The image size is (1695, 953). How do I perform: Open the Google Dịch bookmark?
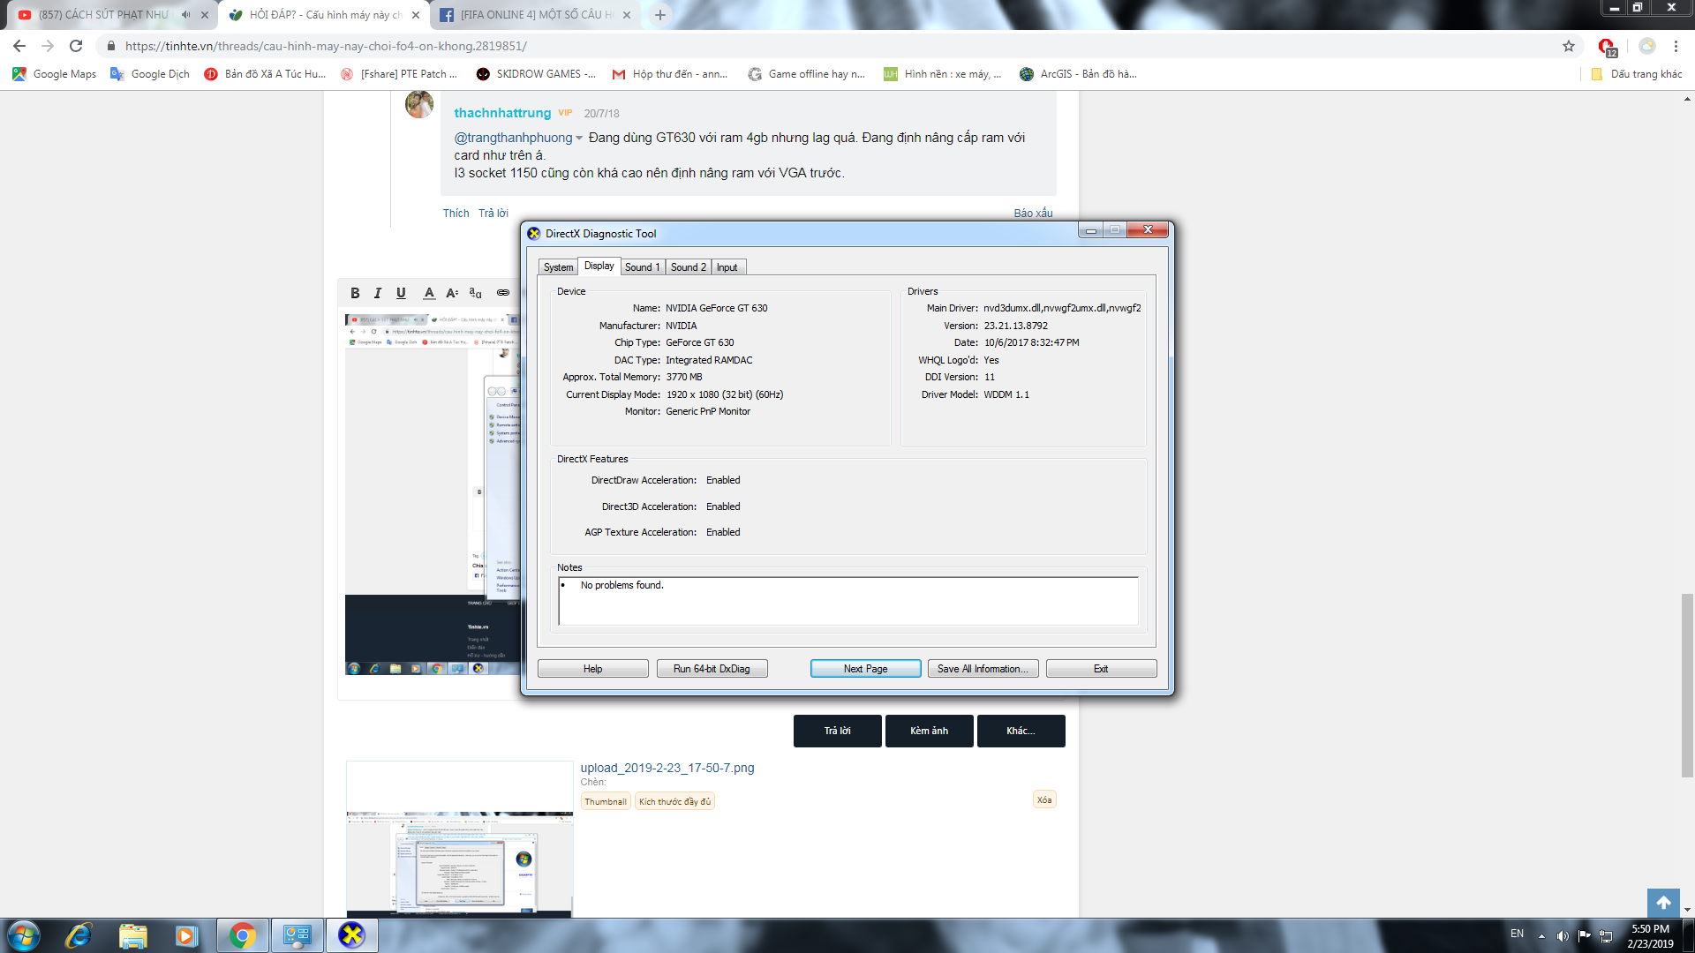150,74
